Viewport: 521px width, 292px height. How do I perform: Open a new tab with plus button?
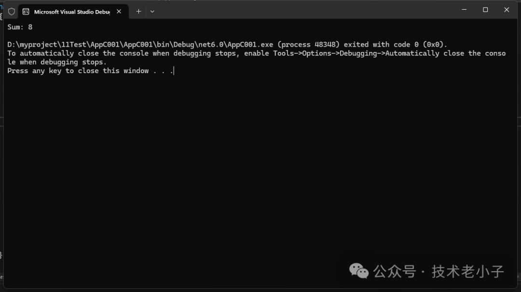138,11
